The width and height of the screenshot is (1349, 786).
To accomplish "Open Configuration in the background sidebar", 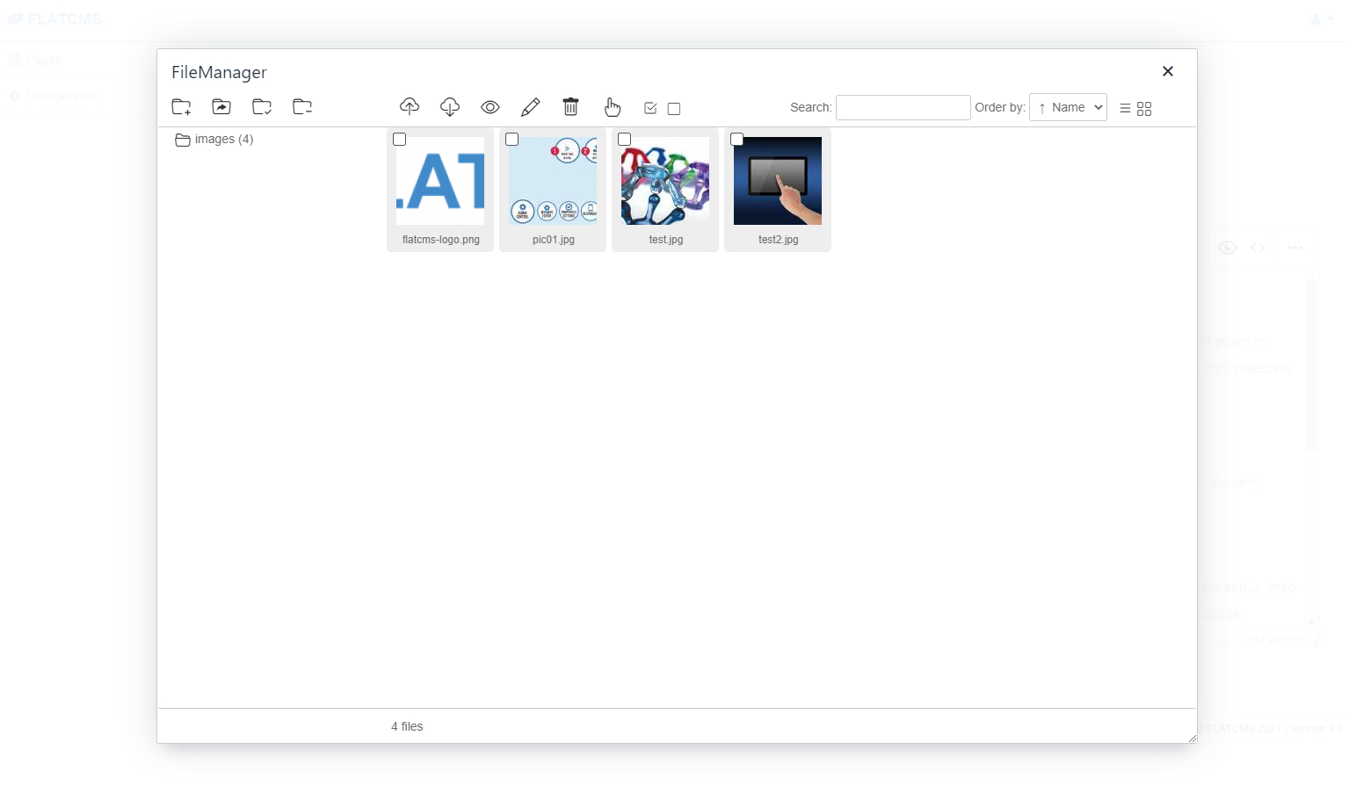I will click(54, 96).
